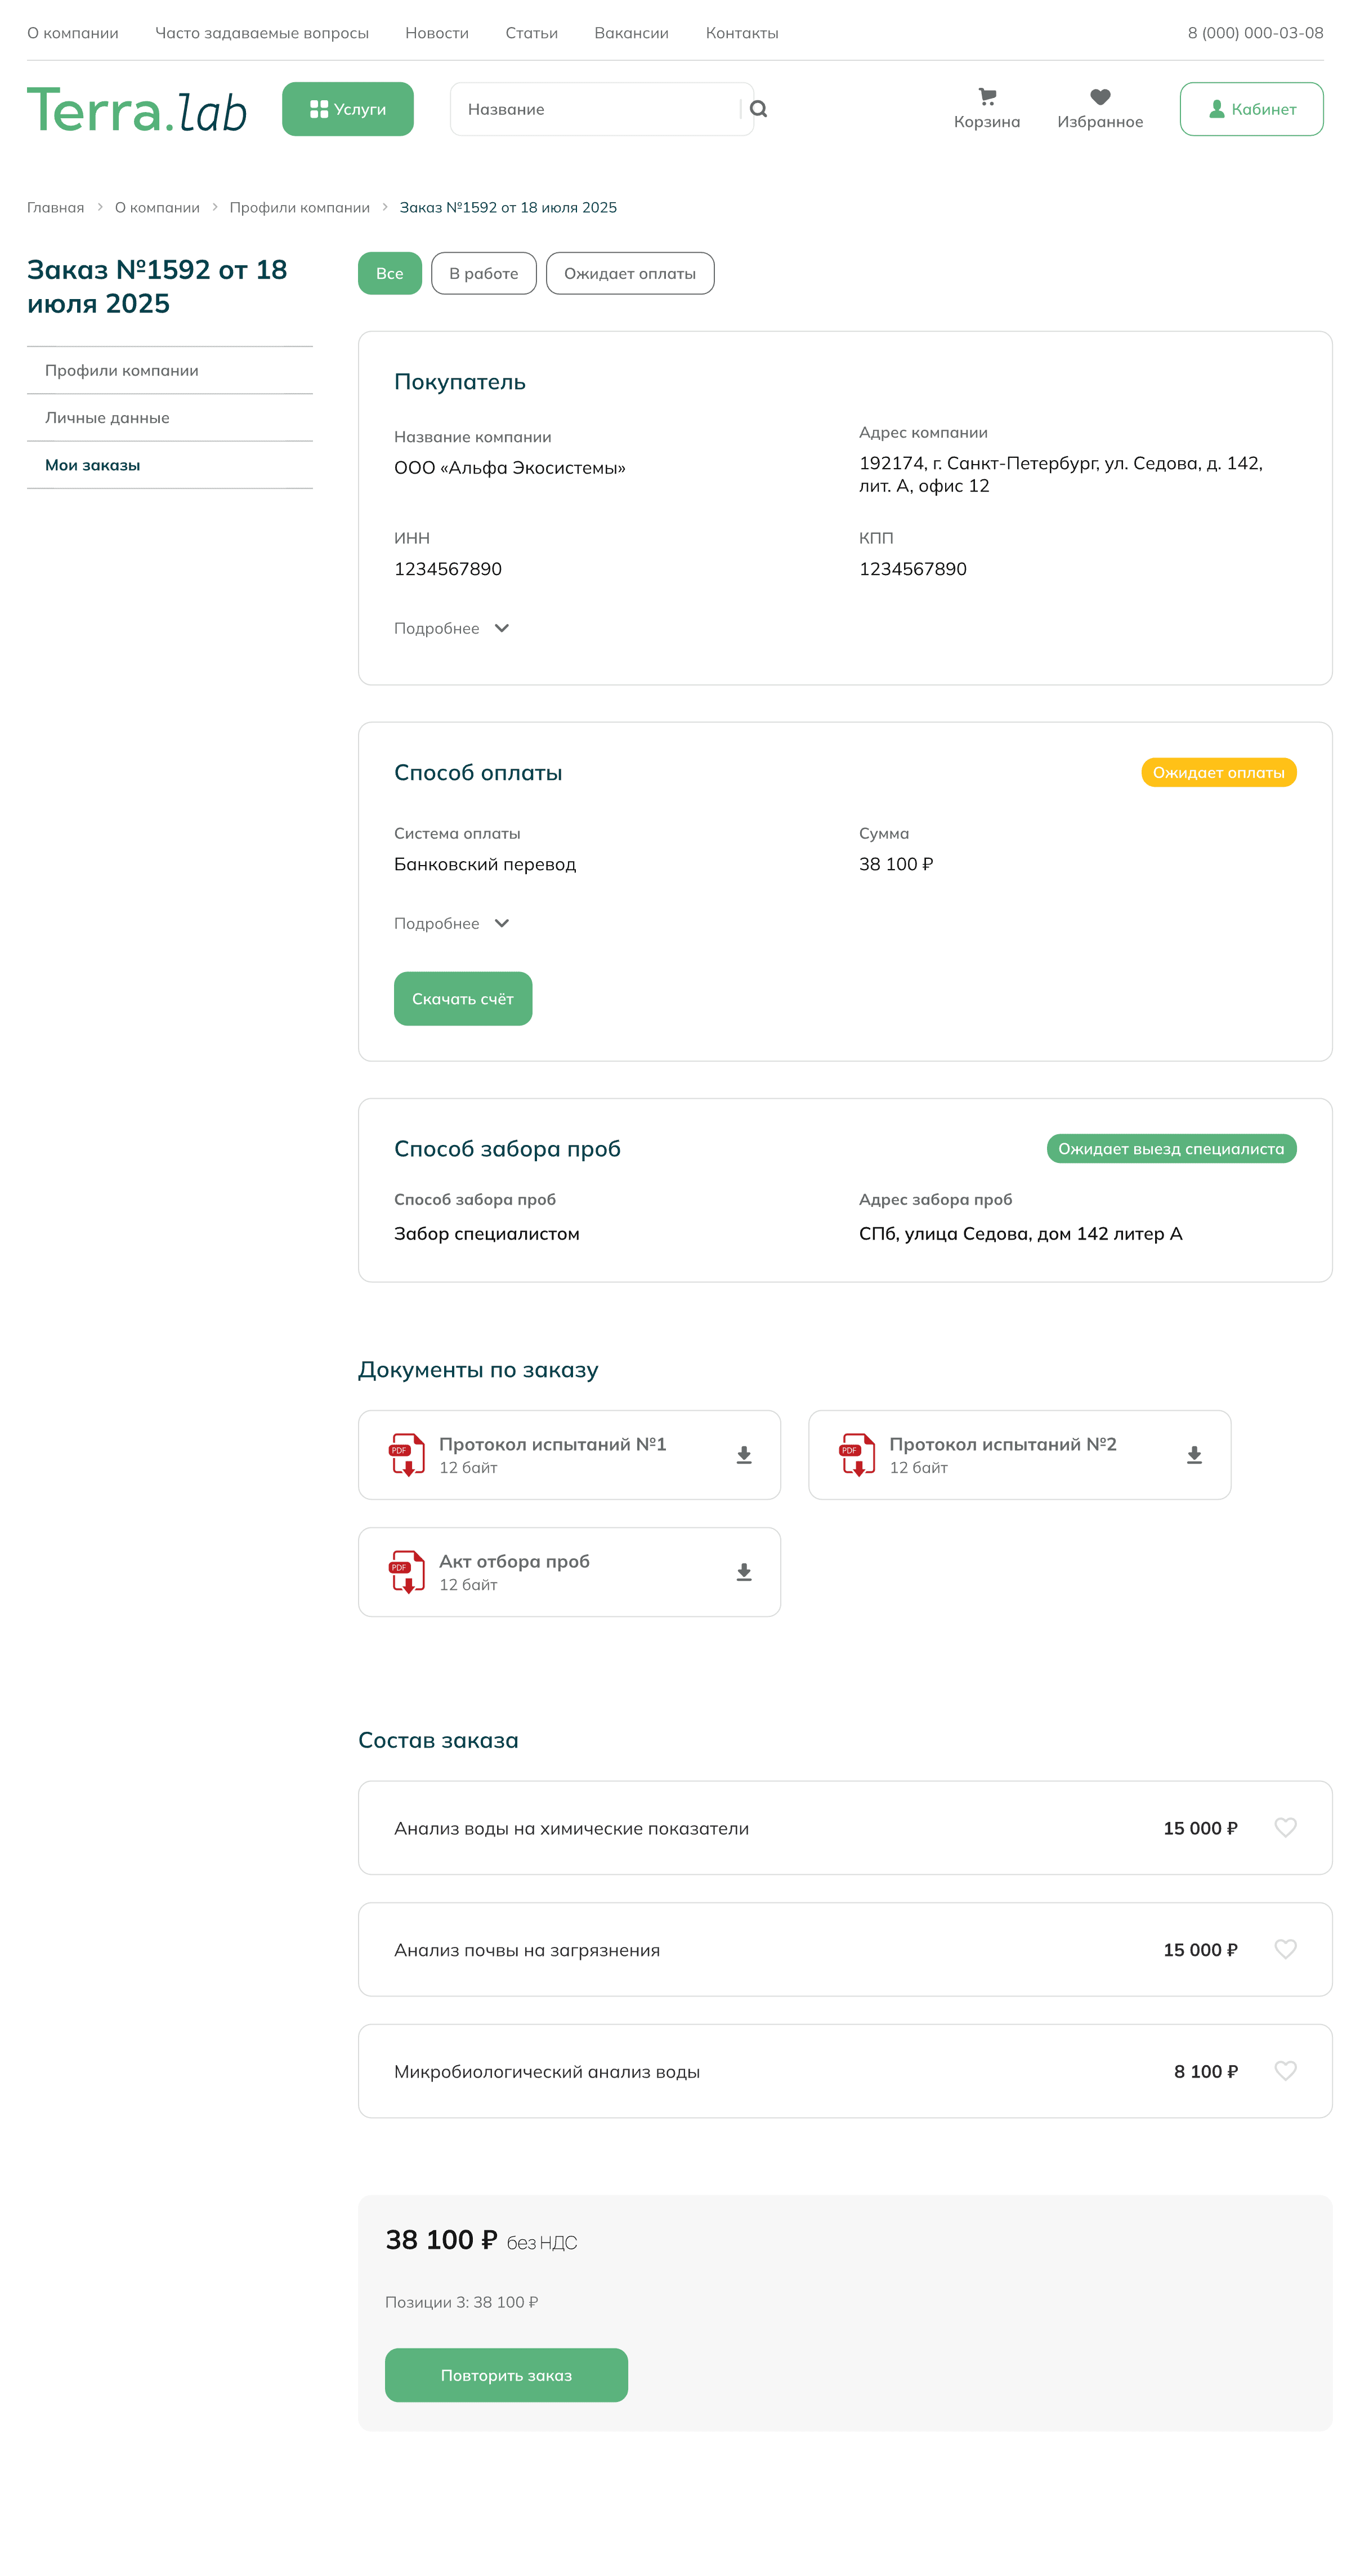Favorite Микробиологический анализ воды

[x=1285, y=2070]
